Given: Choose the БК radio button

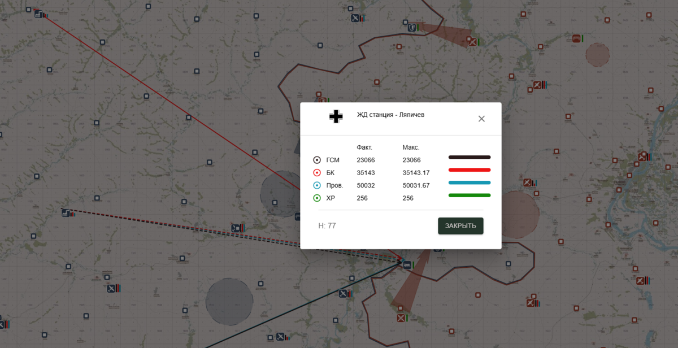Looking at the screenshot, I should (x=317, y=173).
